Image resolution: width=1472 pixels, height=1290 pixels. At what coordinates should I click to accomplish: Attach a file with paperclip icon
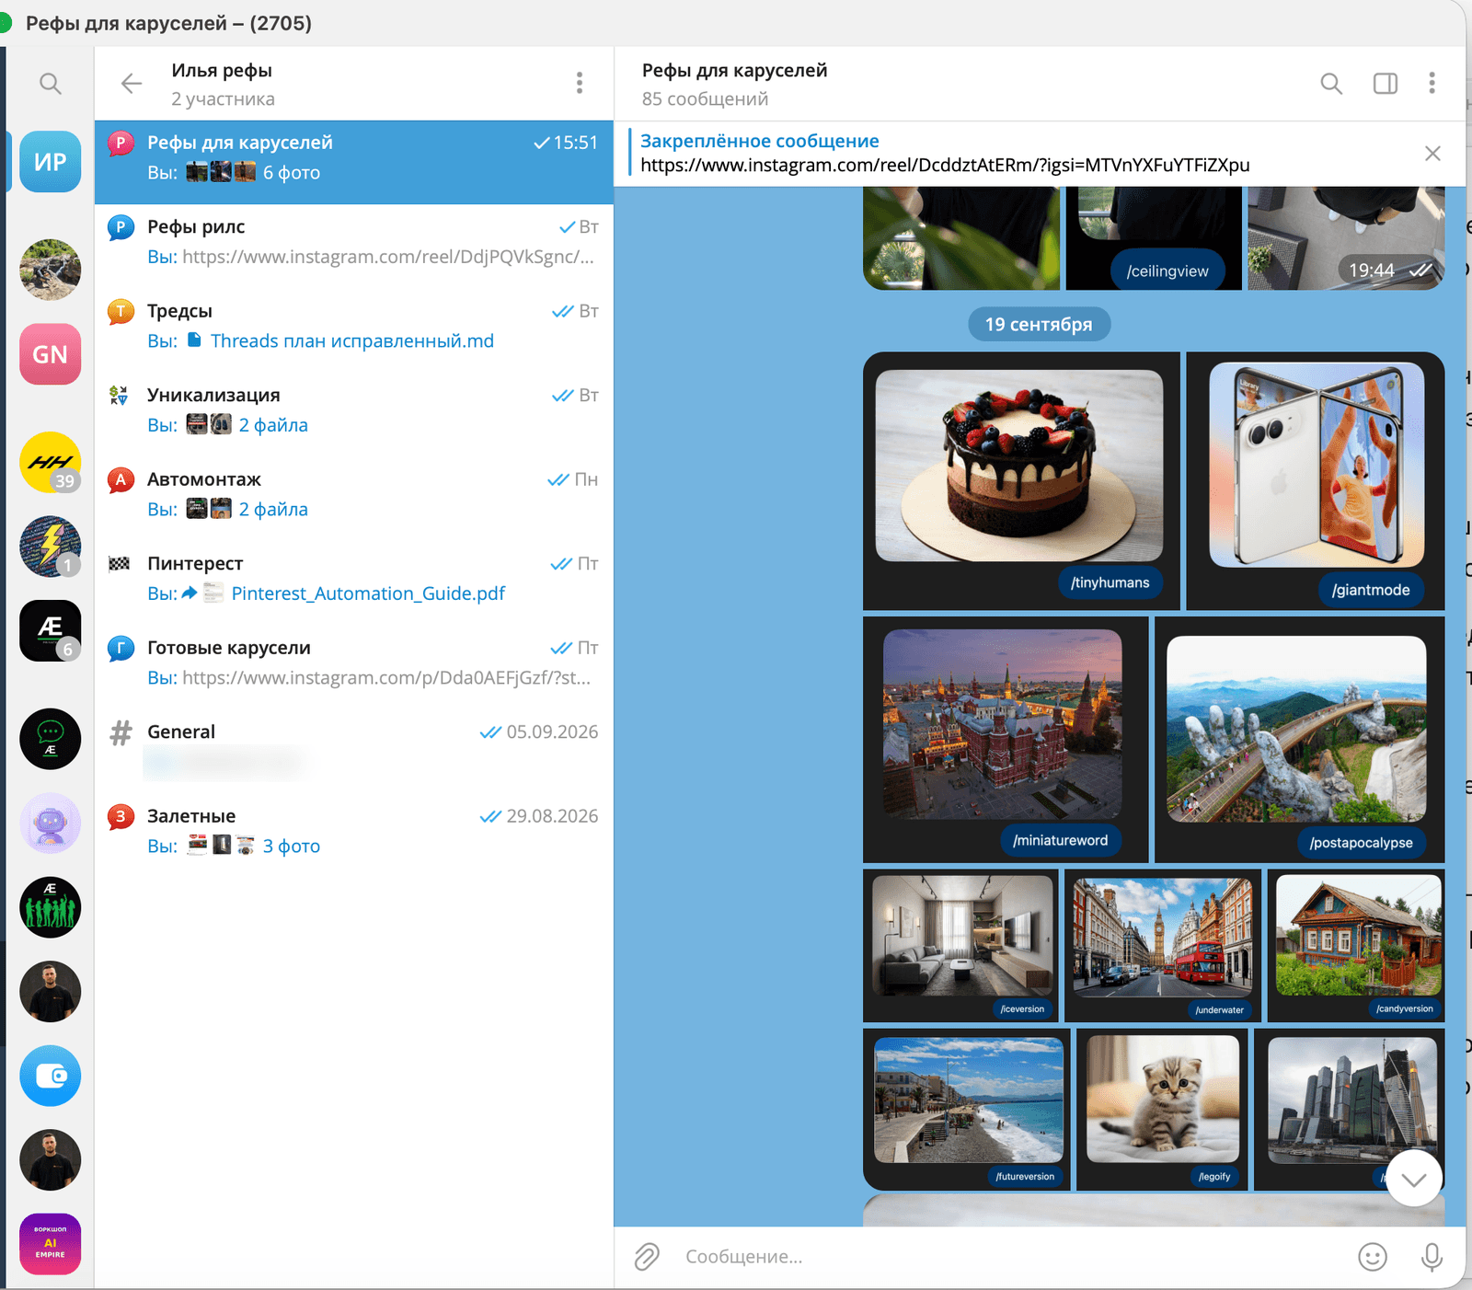pyautogui.click(x=647, y=1256)
